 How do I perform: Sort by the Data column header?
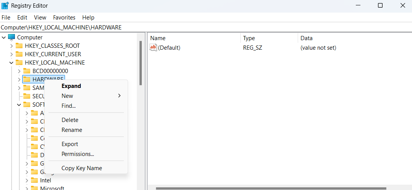[355, 38]
